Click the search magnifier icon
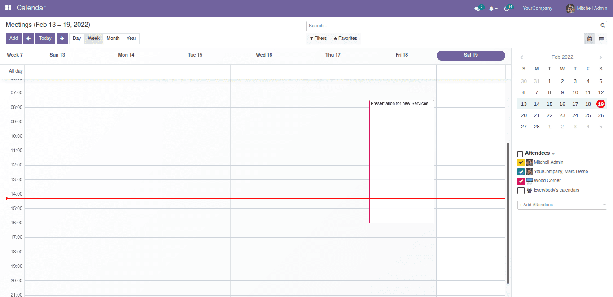The height and width of the screenshot is (297, 613). pos(603,26)
